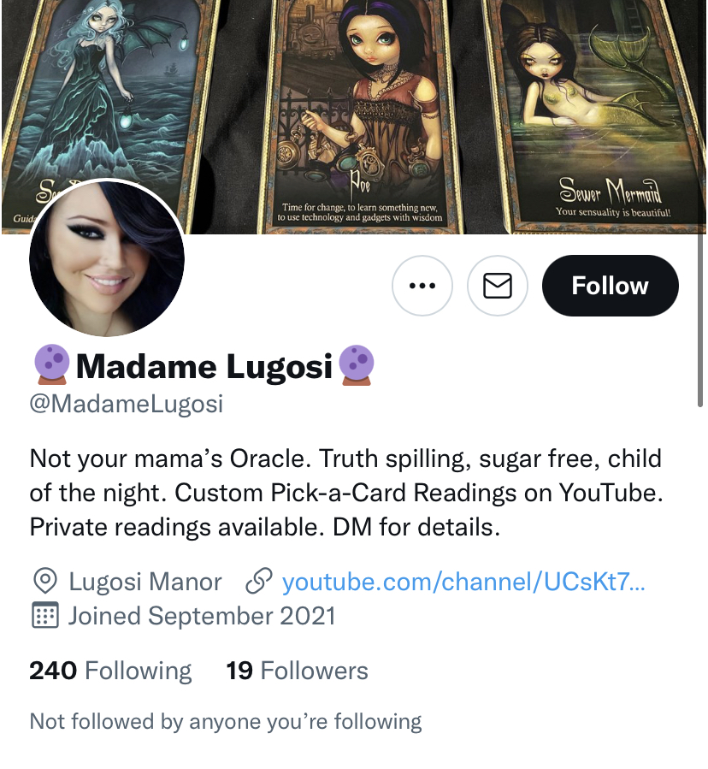Click the Lugosi Manor location text
This screenshot has height=769, width=708.
(145, 582)
